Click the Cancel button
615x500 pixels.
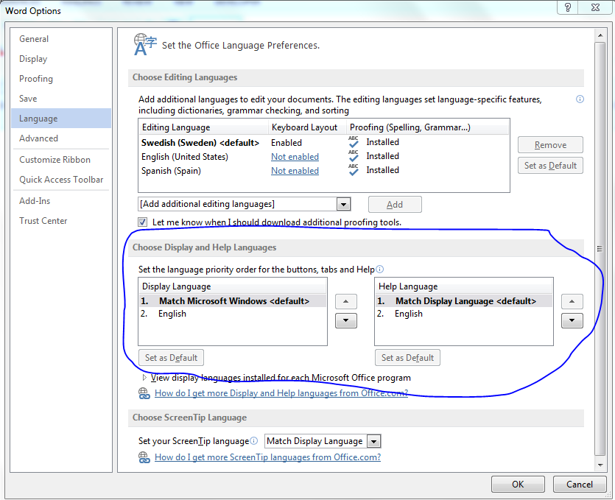click(580, 485)
